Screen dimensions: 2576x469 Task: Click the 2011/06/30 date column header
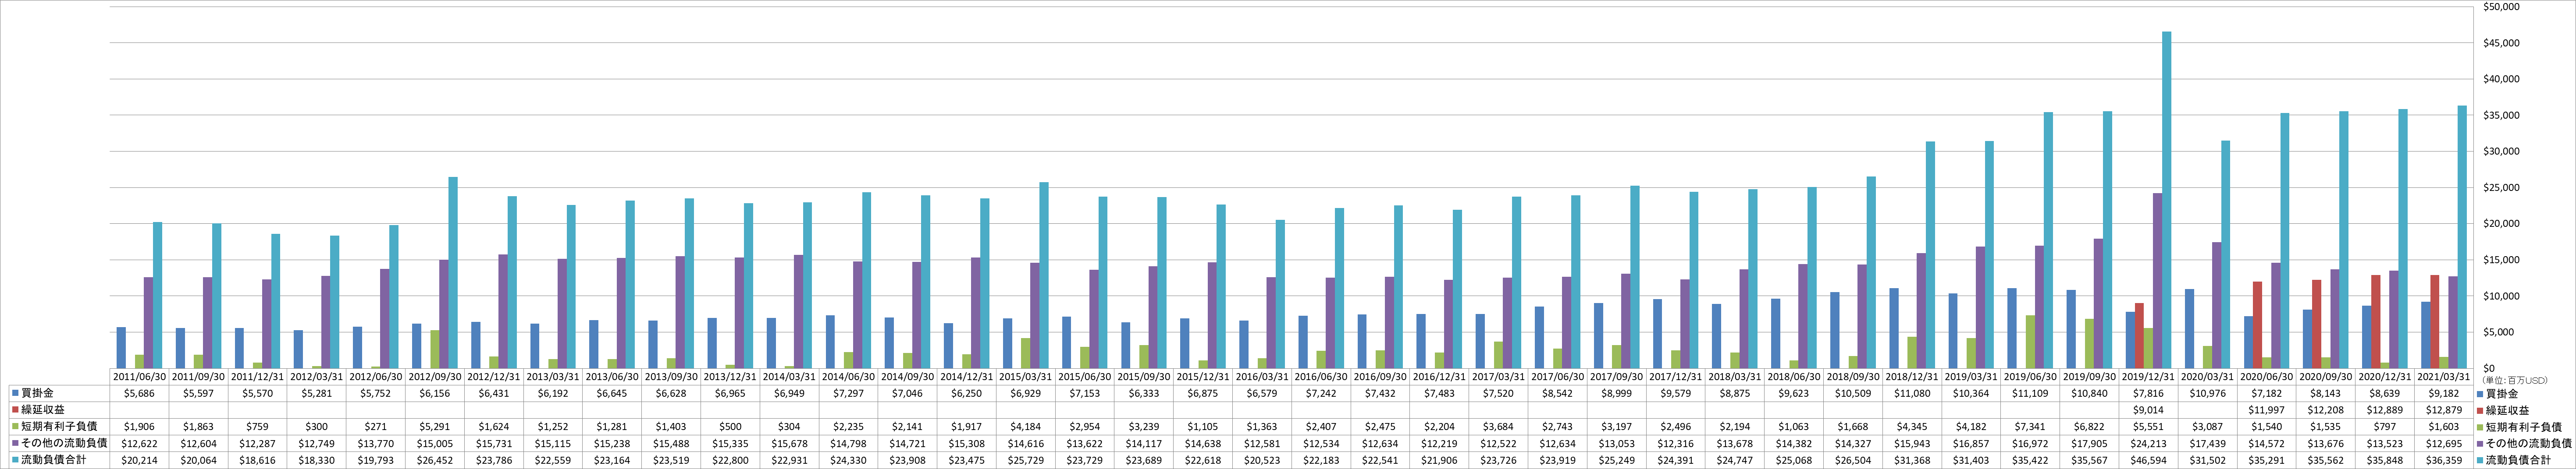[139, 377]
